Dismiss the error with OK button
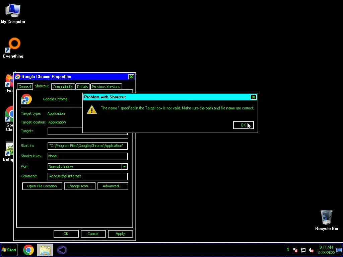The image size is (343, 257). (244, 125)
